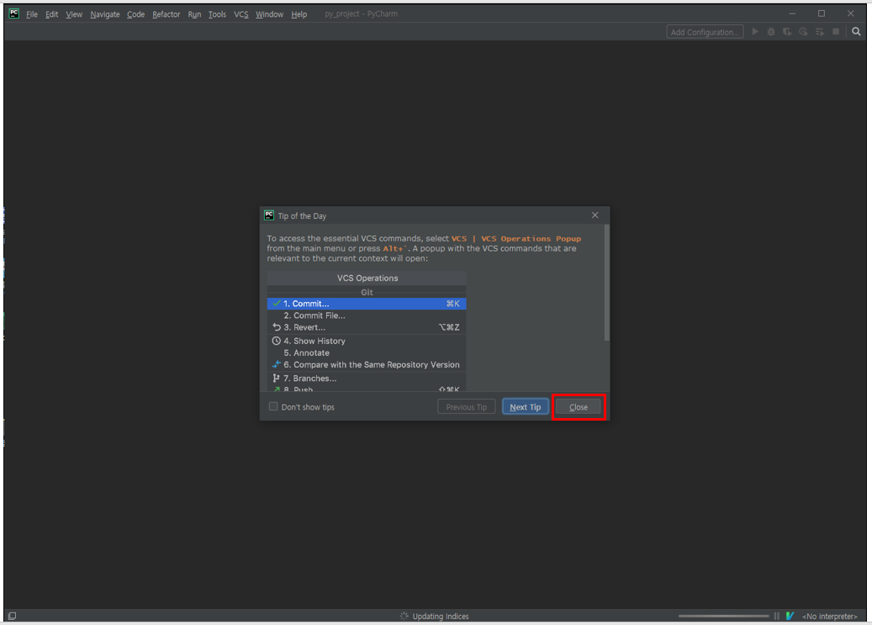Close Tip of the Day with X
Screen dimensions: 872x625
595,215
